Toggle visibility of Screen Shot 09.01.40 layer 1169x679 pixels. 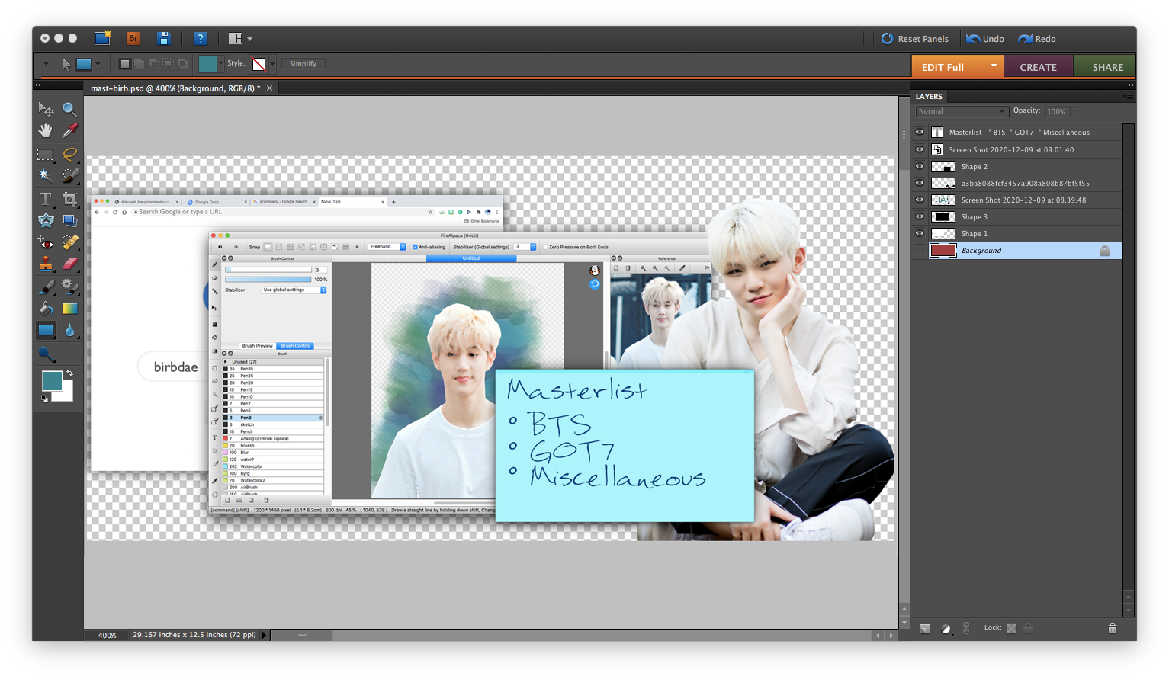[920, 149]
